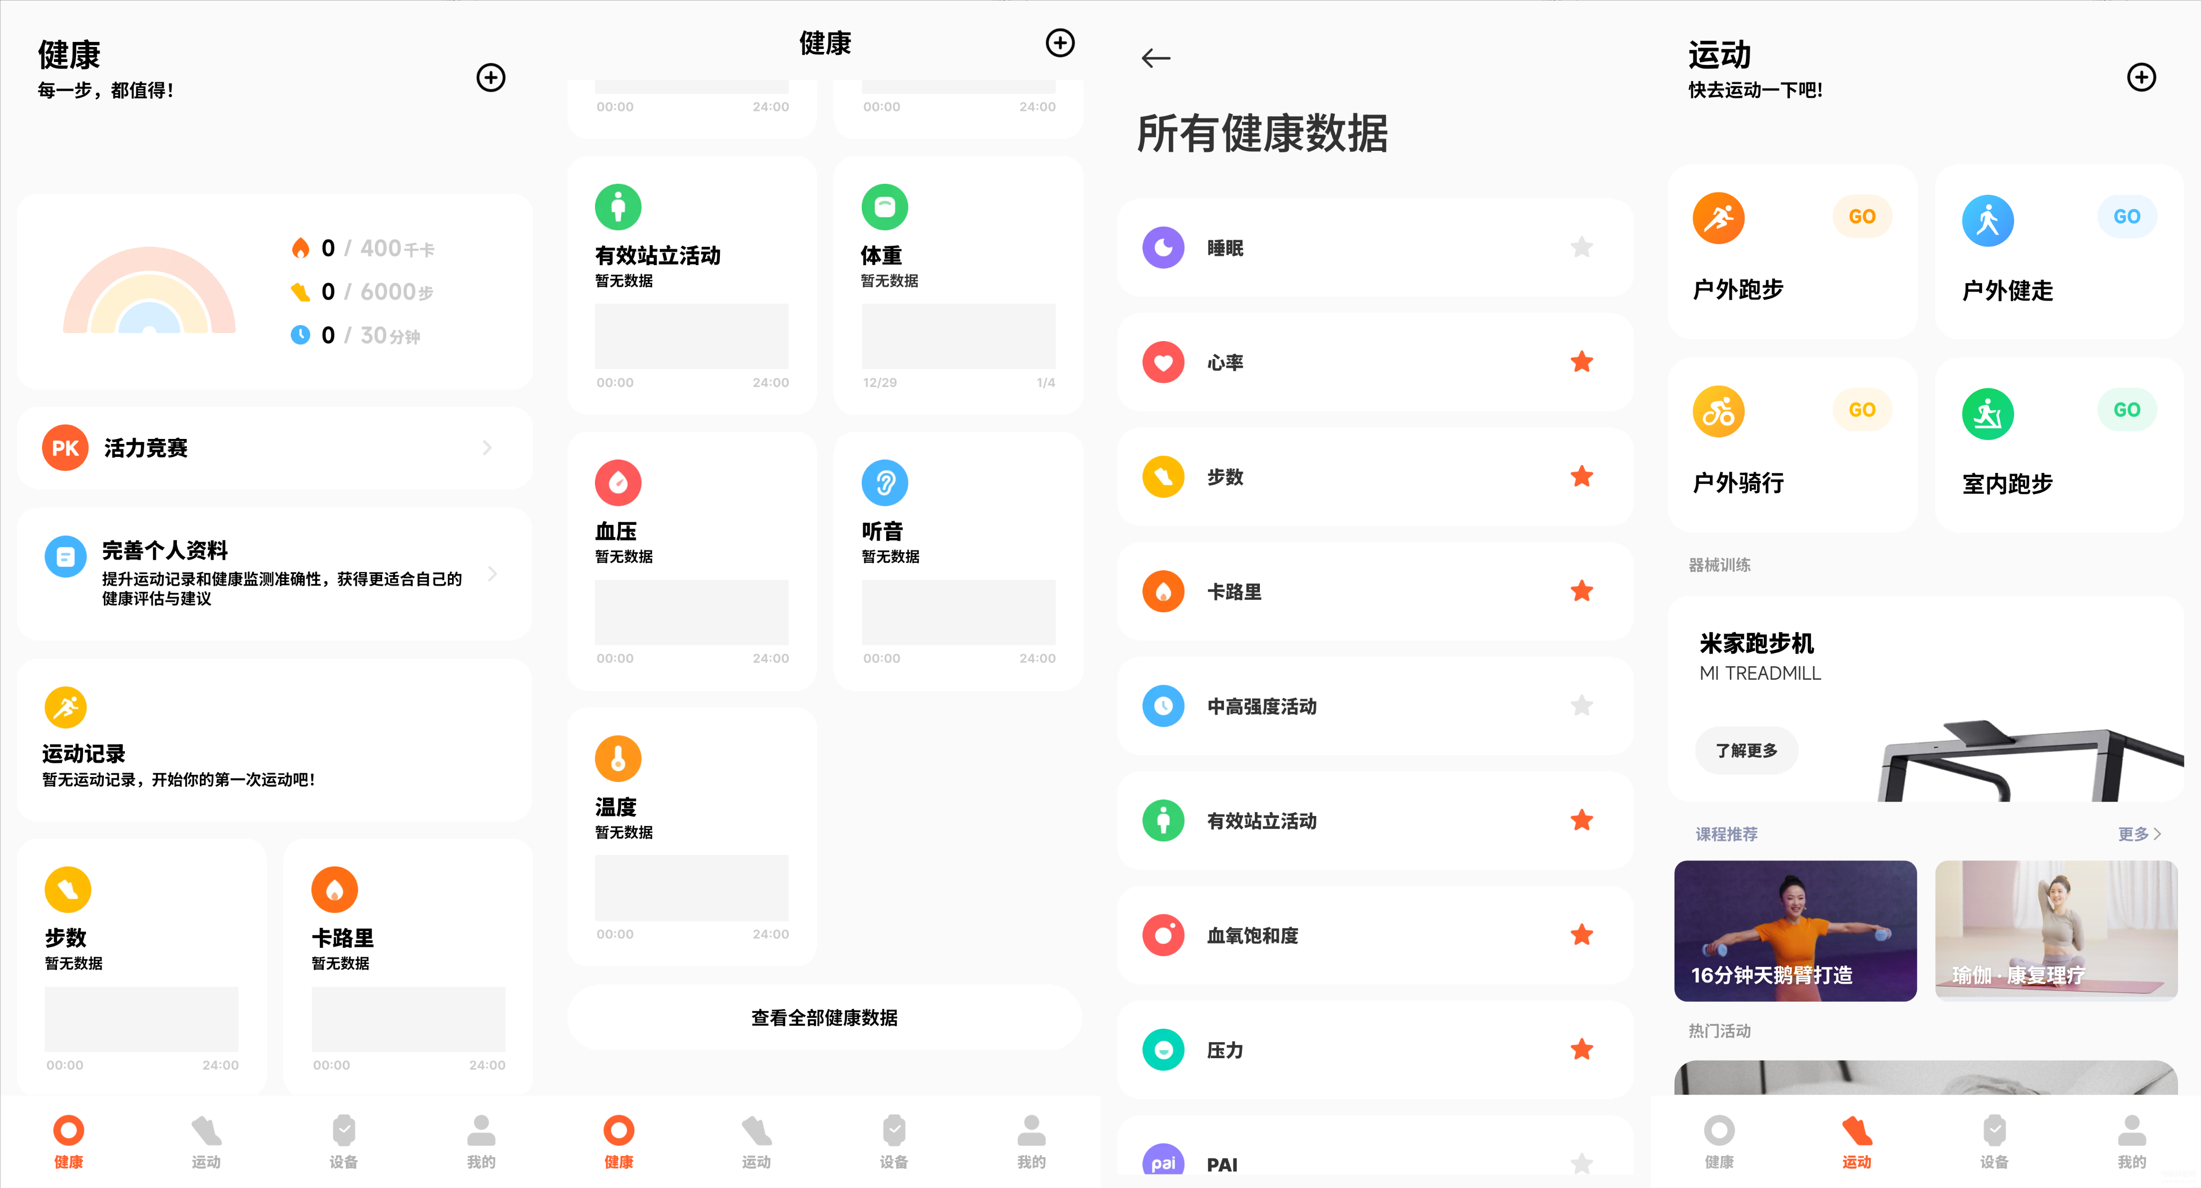2201x1188 pixels.
Task: Tap the plus icon on Sports screen
Action: pyautogui.click(x=2141, y=78)
